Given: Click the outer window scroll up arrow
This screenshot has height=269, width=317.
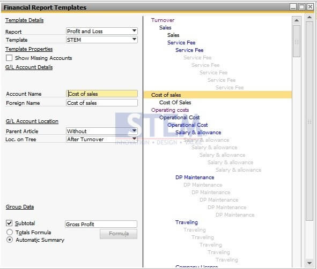Looking at the screenshot, I should tap(309, 17).
